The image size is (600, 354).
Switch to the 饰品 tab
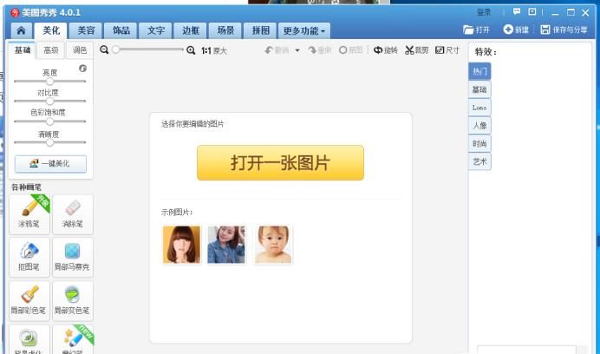click(121, 30)
